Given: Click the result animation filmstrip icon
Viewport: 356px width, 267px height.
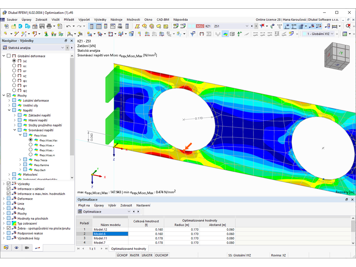Looking at the screenshot, I should pyautogui.click(x=209, y=34).
